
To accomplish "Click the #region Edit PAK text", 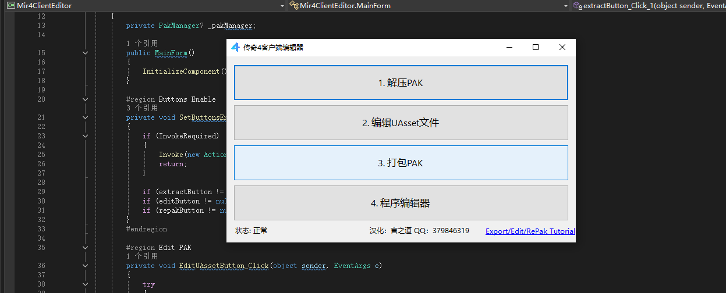I will click(159, 248).
